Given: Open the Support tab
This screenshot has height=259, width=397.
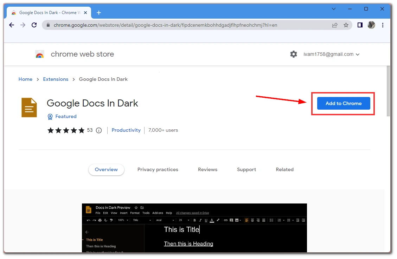Looking at the screenshot, I should tap(246, 169).
